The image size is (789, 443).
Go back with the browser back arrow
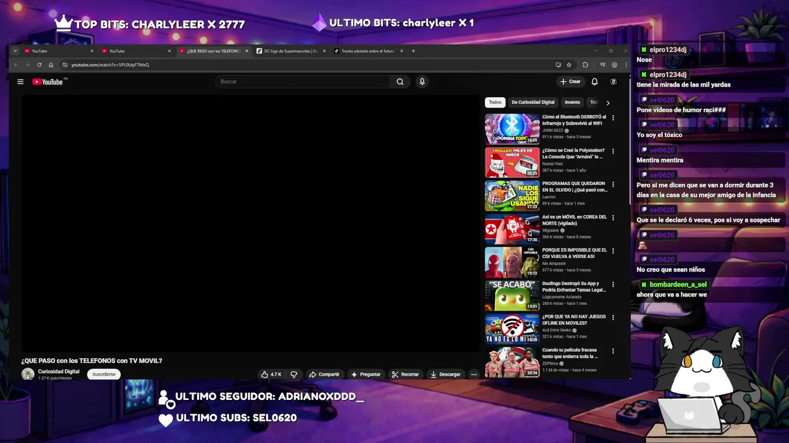point(16,65)
